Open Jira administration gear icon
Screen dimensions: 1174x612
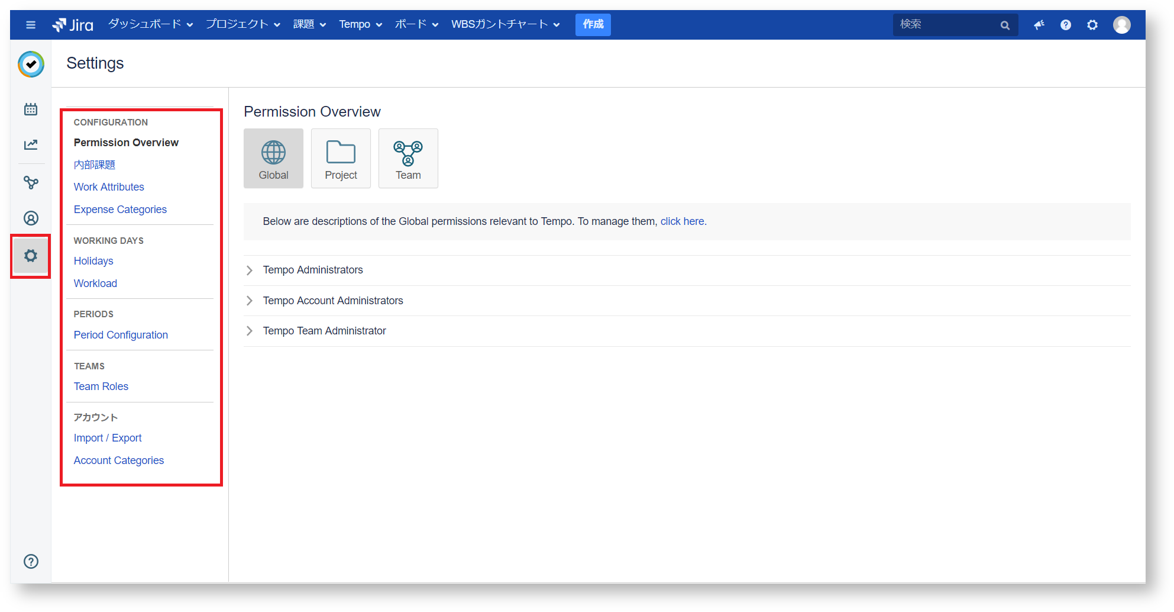point(1092,25)
